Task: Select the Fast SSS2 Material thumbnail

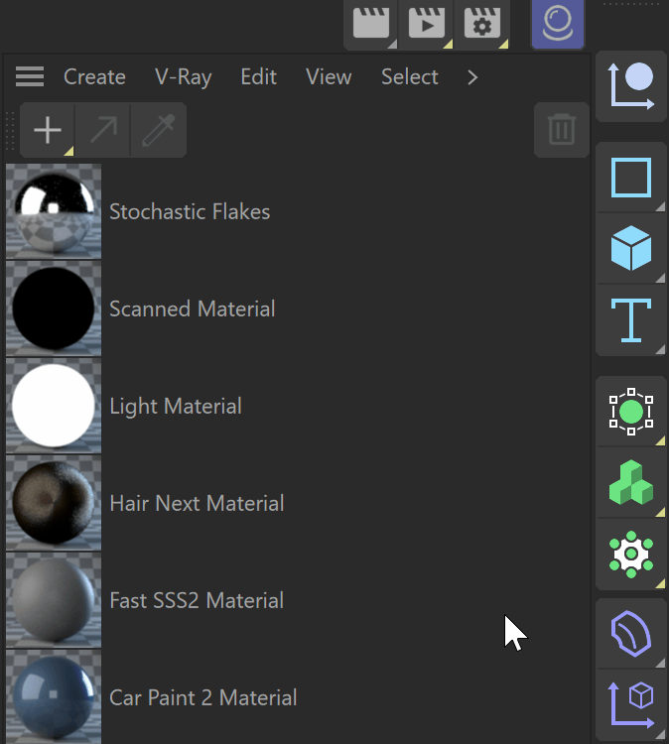Action: tap(54, 601)
